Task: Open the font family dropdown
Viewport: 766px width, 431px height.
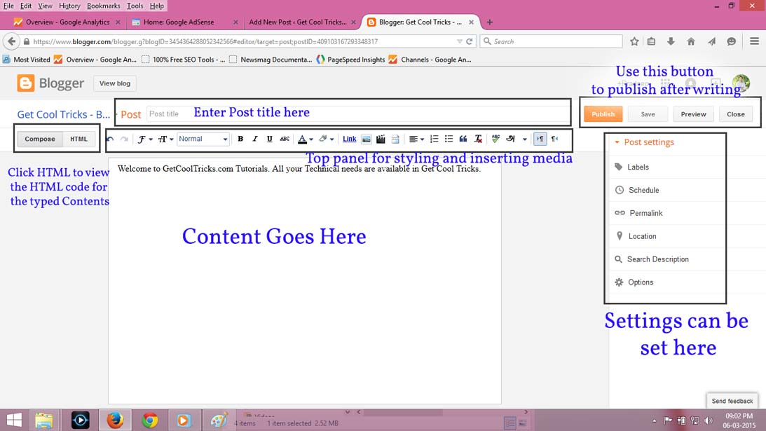Action: (x=144, y=139)
